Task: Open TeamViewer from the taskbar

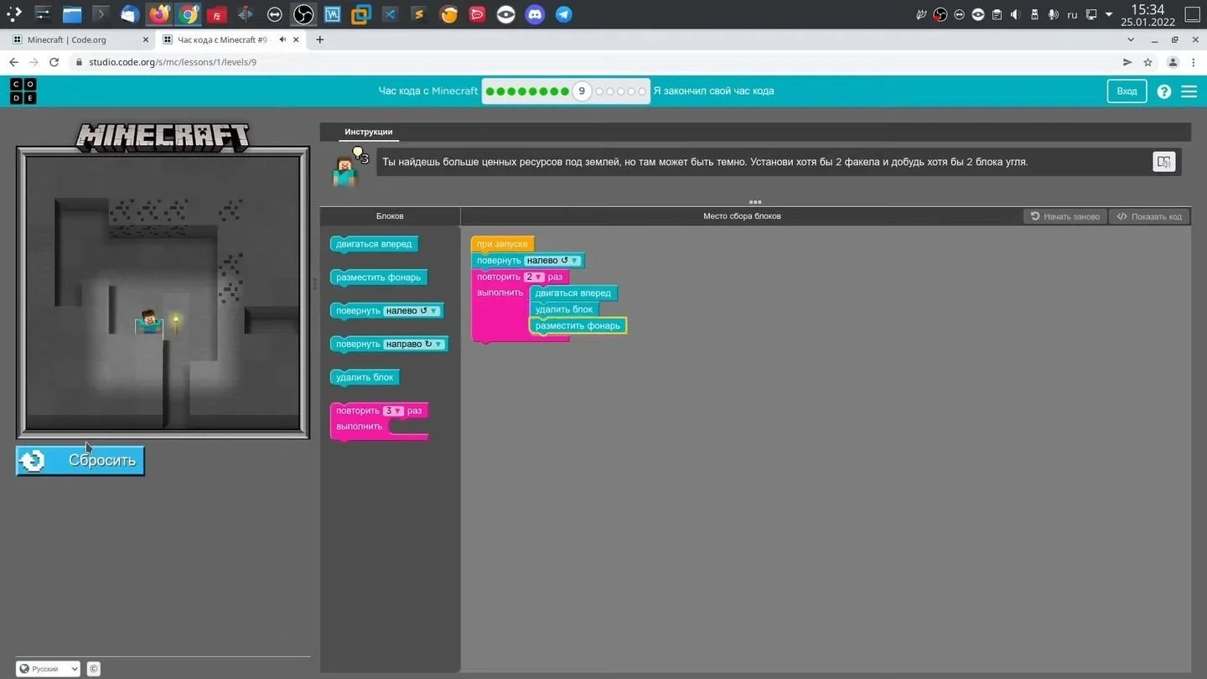Action: (x=274, y=14)
